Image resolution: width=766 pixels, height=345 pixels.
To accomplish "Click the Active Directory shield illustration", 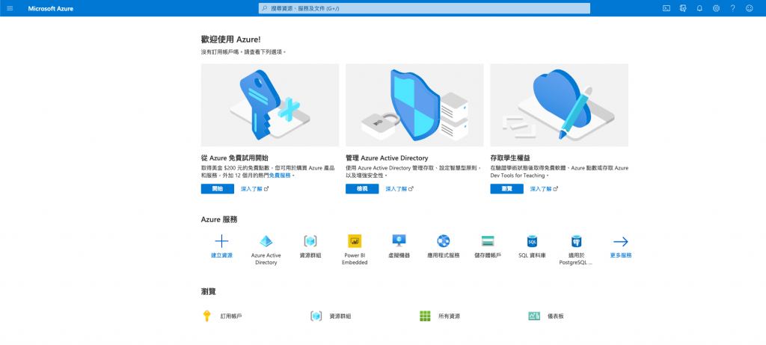I will [x=414, y=105].
